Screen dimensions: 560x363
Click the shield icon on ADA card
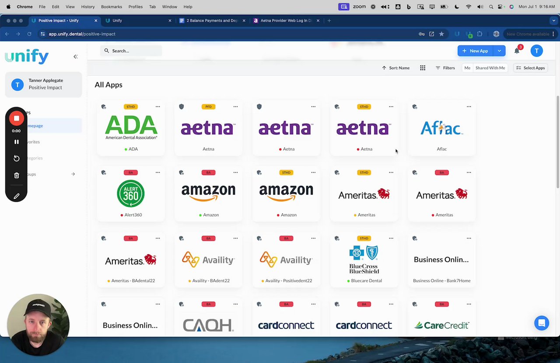pos(104,107)
